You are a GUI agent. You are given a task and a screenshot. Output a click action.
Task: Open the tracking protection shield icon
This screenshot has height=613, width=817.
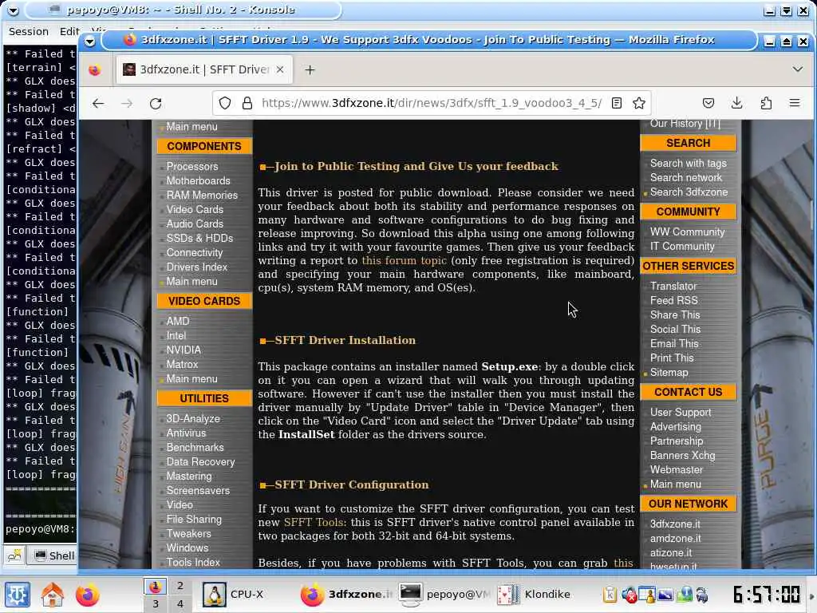click(224, 103)
